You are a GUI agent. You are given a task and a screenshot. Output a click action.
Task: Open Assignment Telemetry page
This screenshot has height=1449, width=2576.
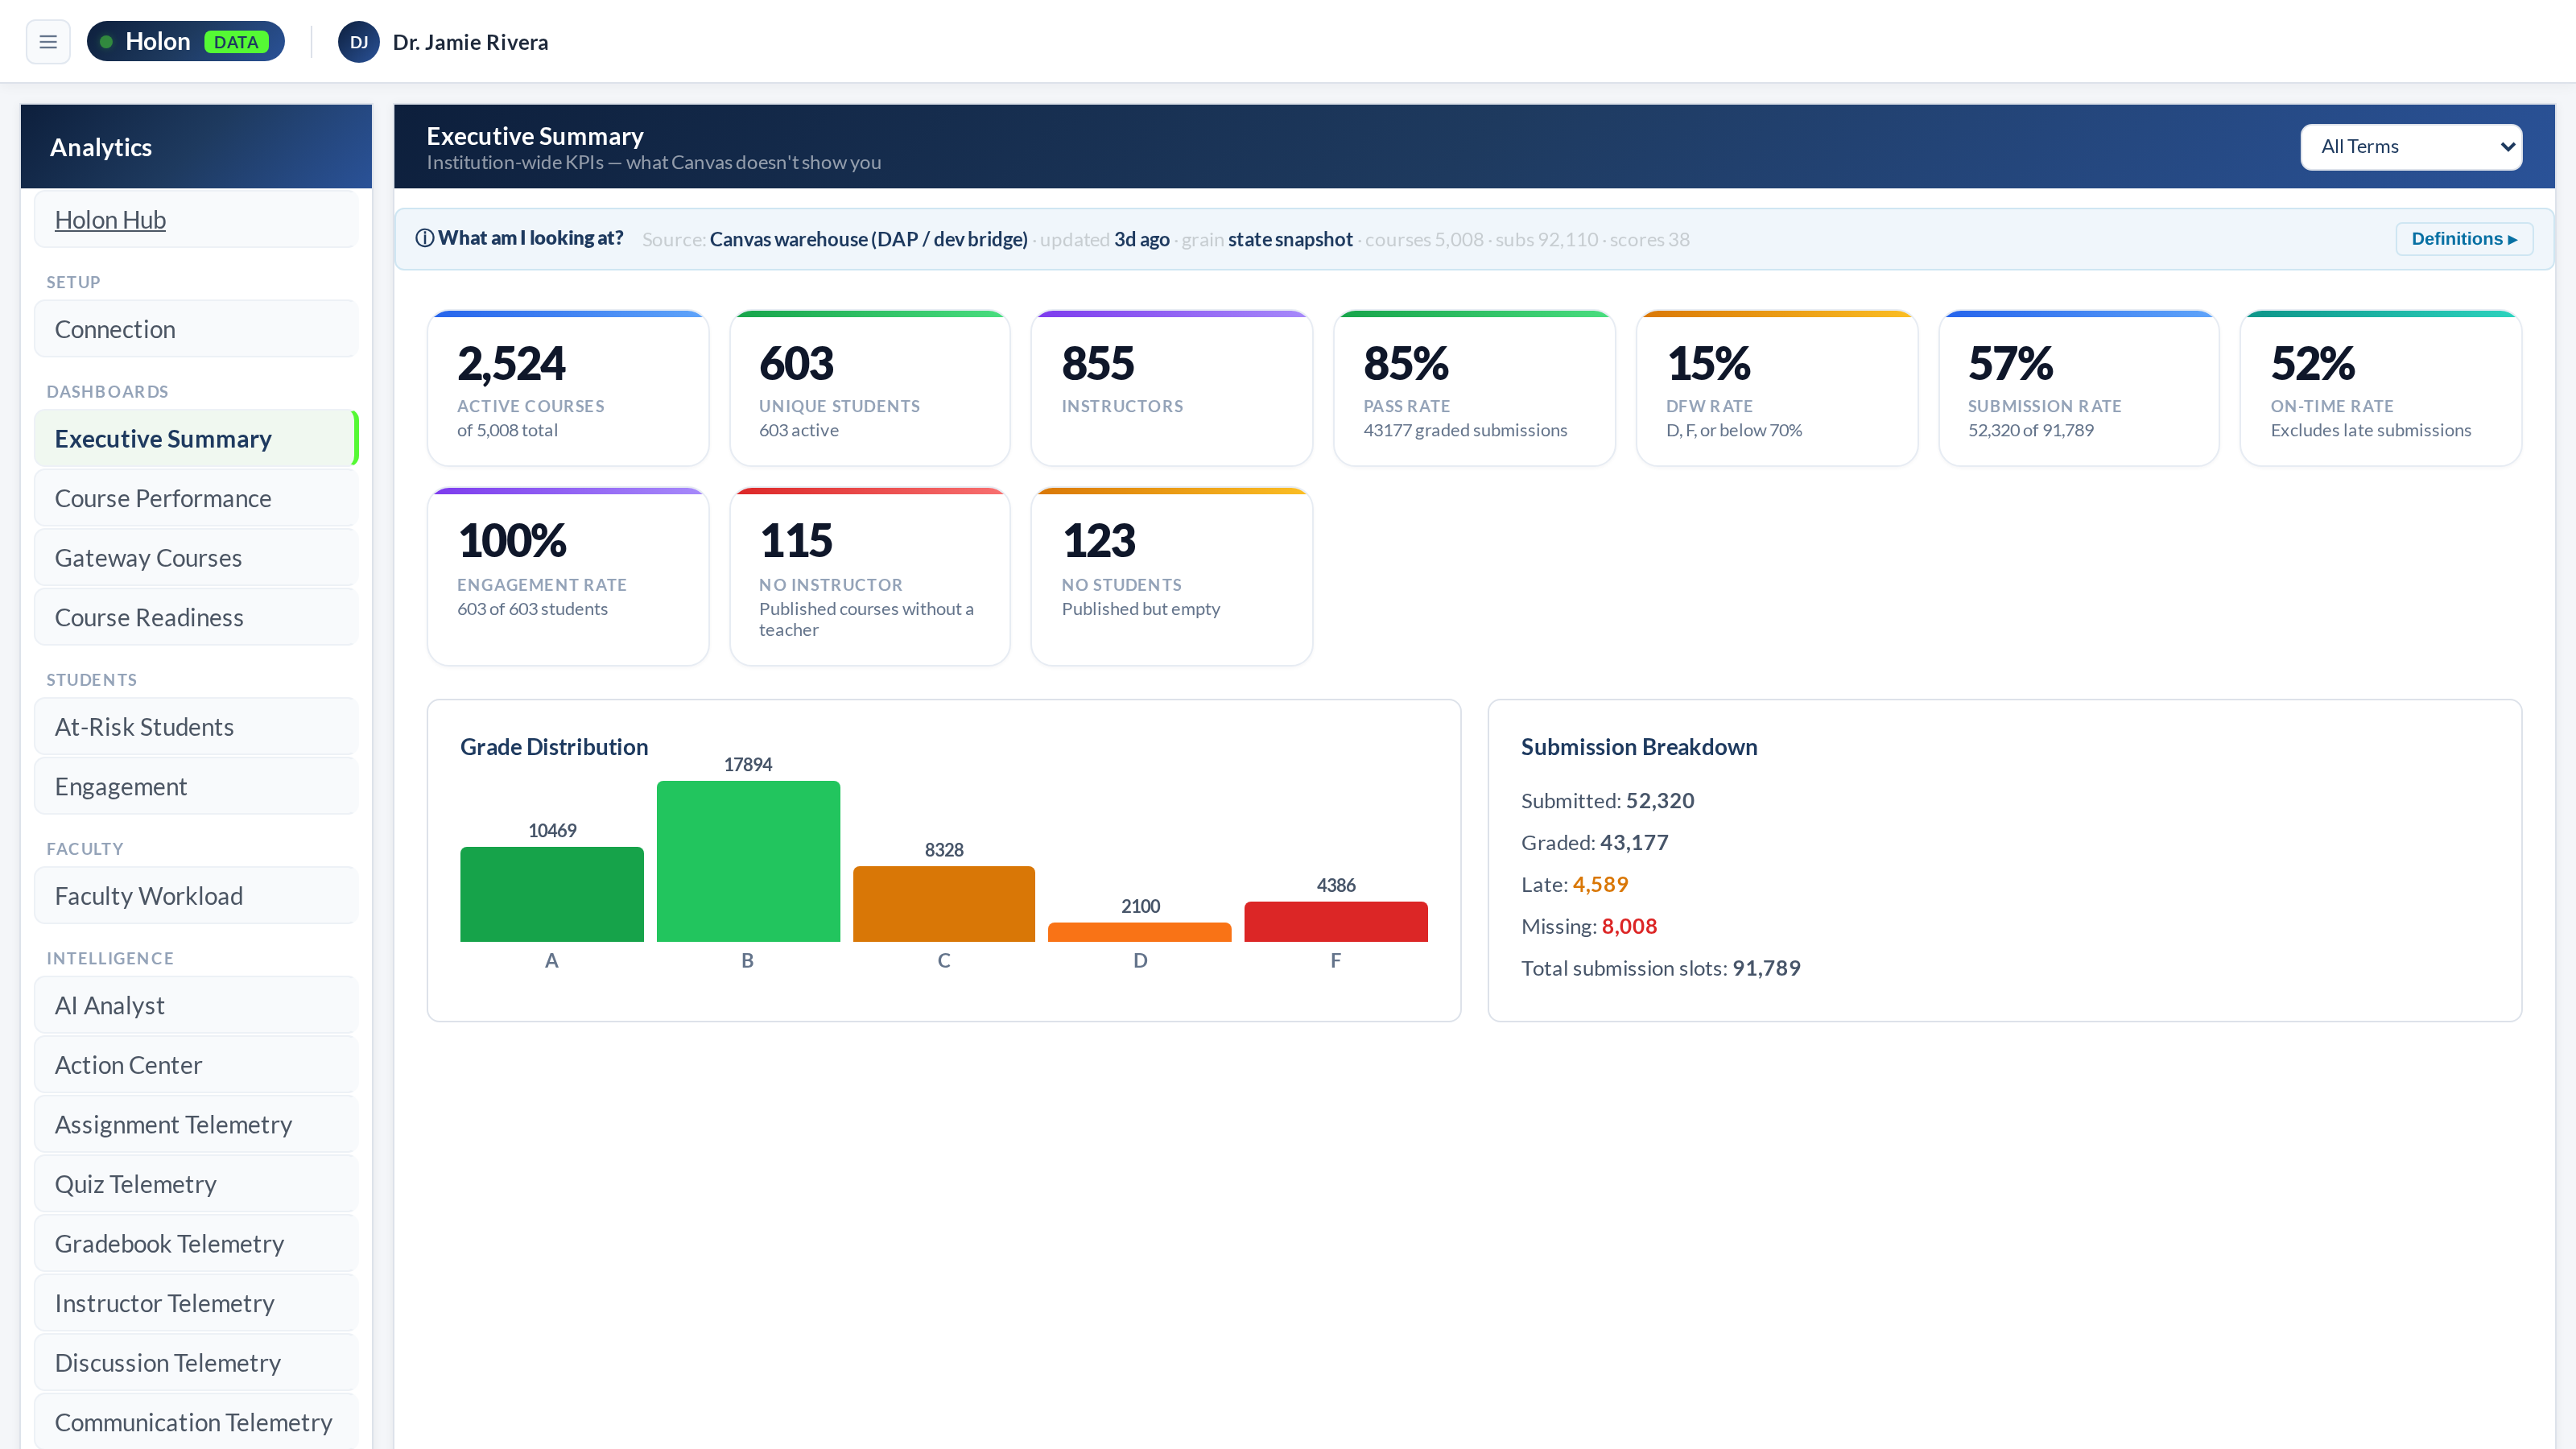pyautogui.click(x=196, y=1125)
